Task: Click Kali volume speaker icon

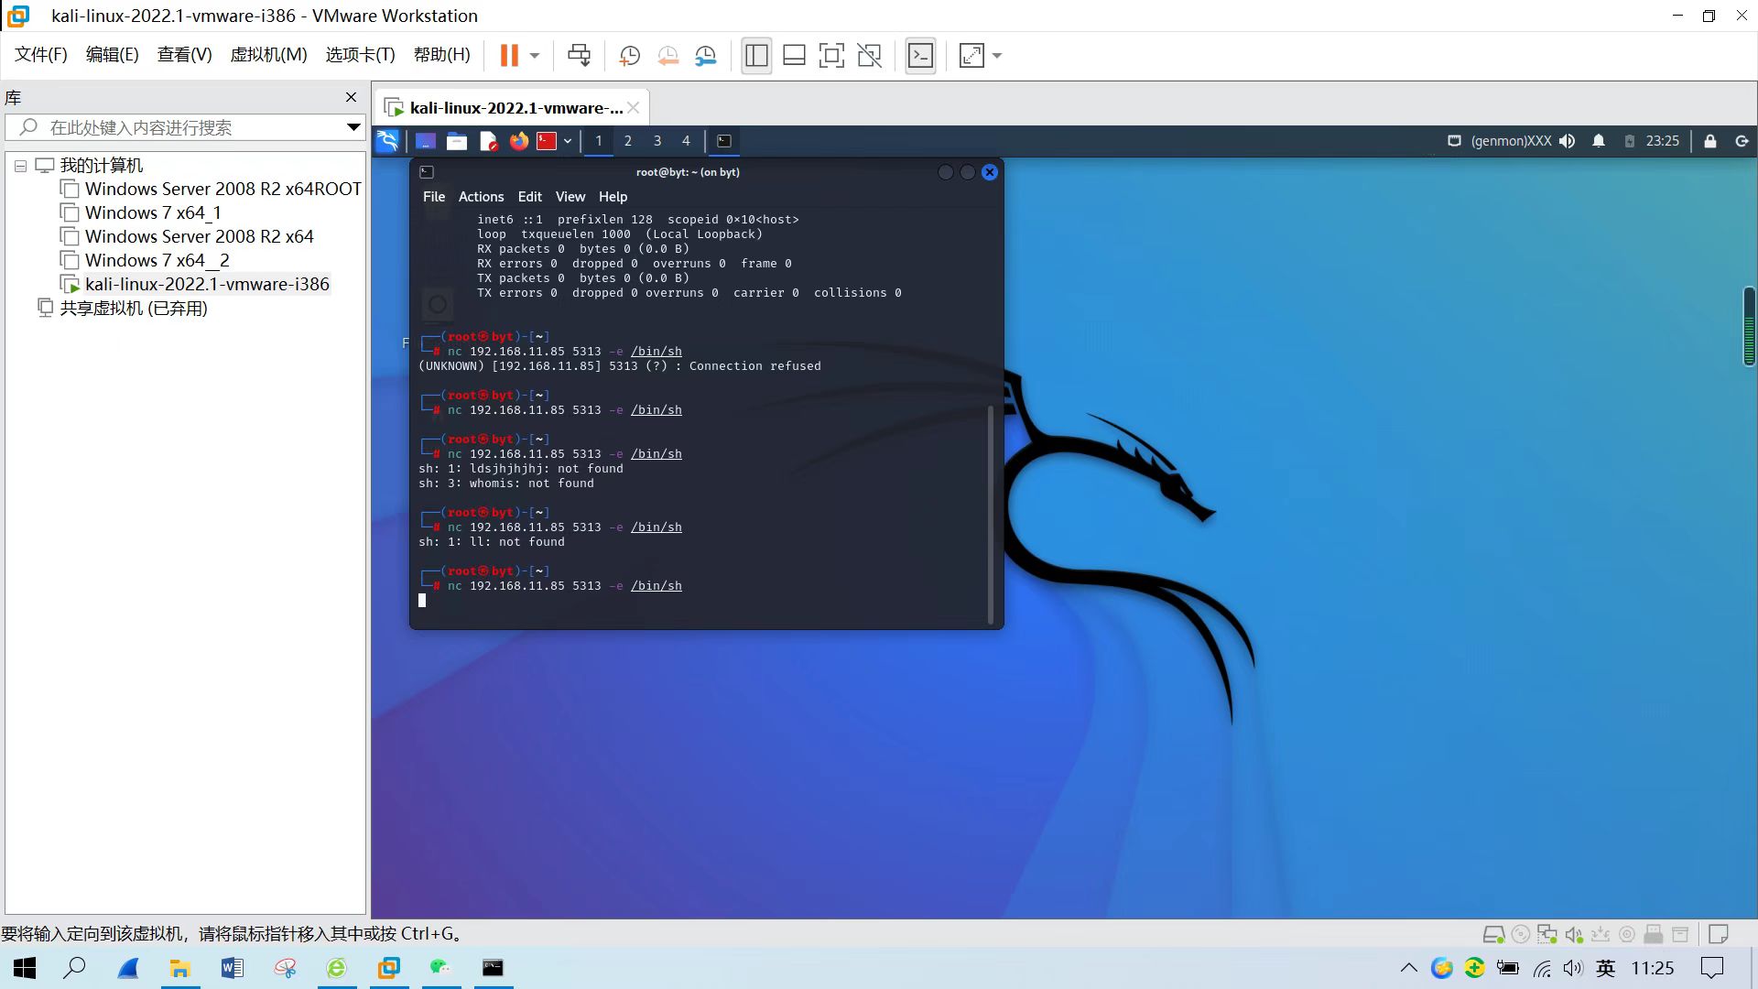Action: click(1567, 141)
